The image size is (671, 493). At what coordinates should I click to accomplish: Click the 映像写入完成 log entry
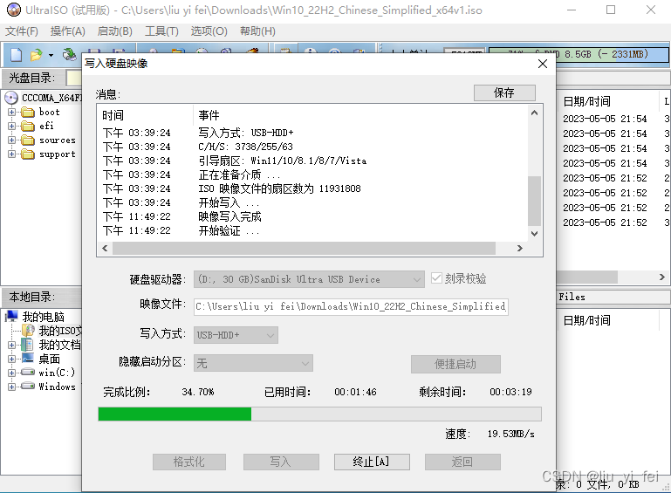coord(229,217)
